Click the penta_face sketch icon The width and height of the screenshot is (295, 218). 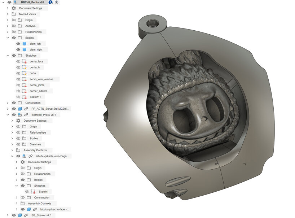coord(24,61)
